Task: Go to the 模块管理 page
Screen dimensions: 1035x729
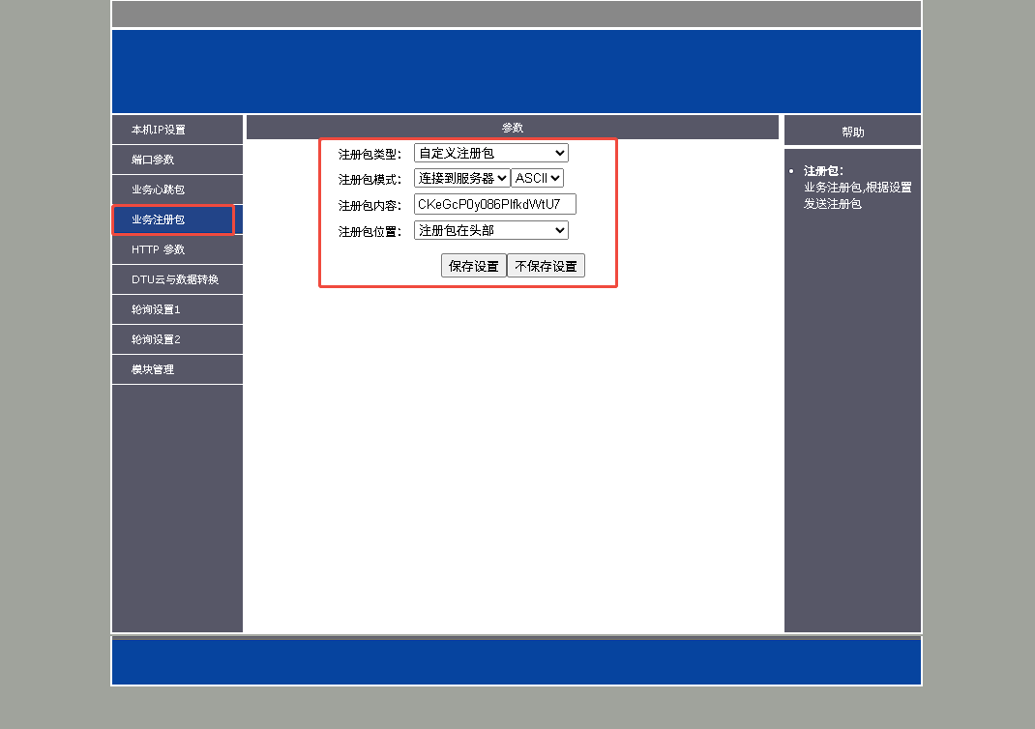Action: tap(153, 369)
